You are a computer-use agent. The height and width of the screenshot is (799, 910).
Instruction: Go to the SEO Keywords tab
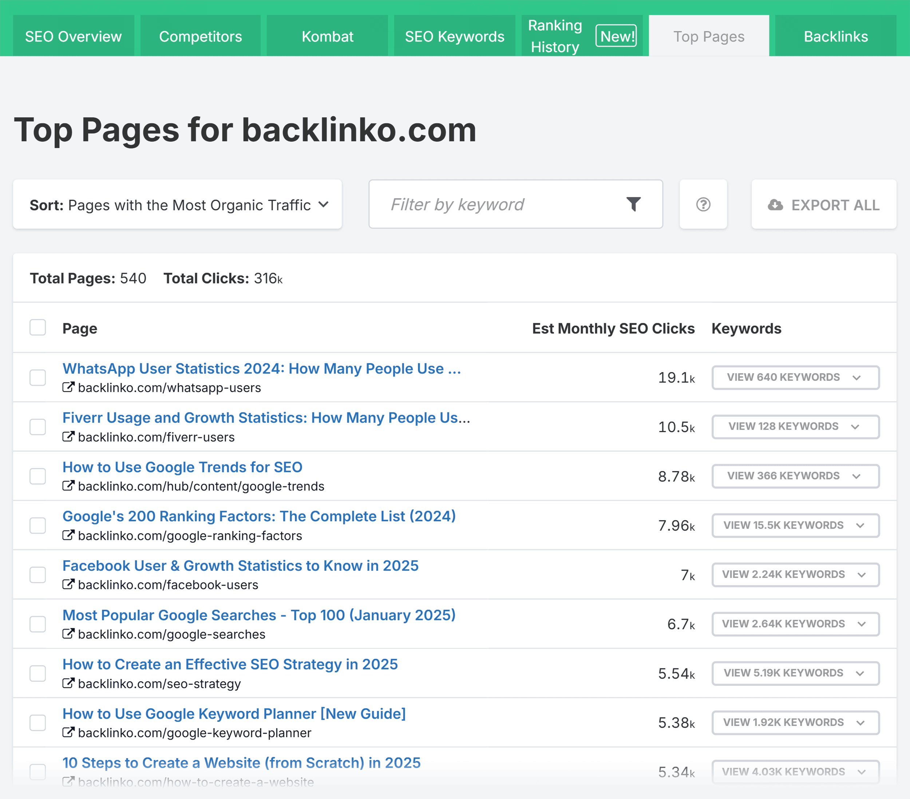pos(455,36)
